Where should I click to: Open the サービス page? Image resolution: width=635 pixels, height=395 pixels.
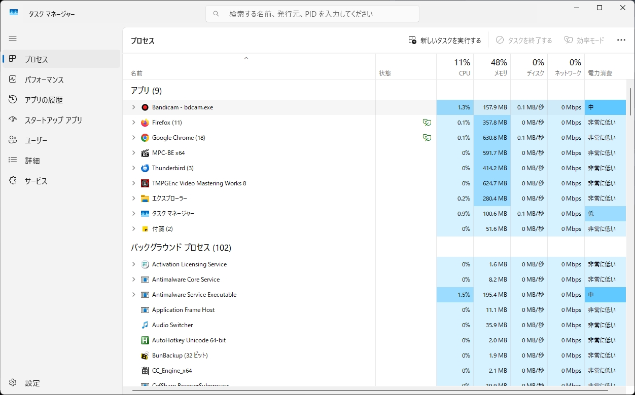(x=61, y=181)
